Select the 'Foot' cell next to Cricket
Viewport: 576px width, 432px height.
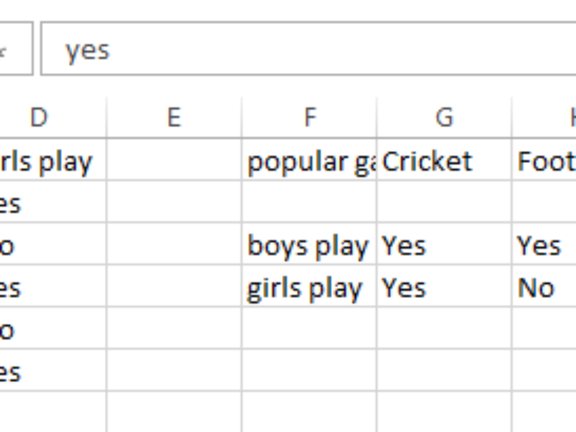click(x=545, y=161)
